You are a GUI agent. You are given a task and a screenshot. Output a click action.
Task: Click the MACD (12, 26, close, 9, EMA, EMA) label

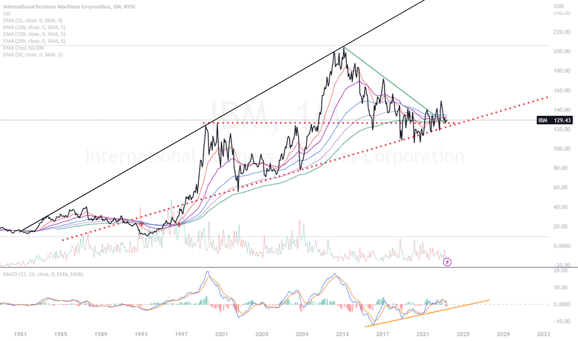click(43, 274)
